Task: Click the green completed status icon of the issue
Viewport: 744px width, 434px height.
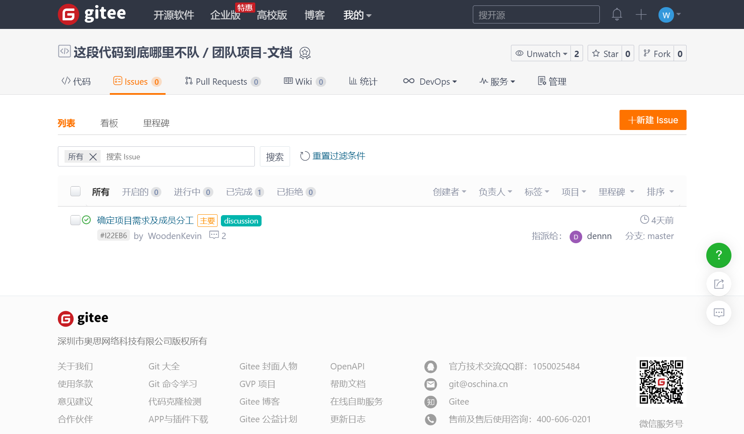Action: pos(86,220)
